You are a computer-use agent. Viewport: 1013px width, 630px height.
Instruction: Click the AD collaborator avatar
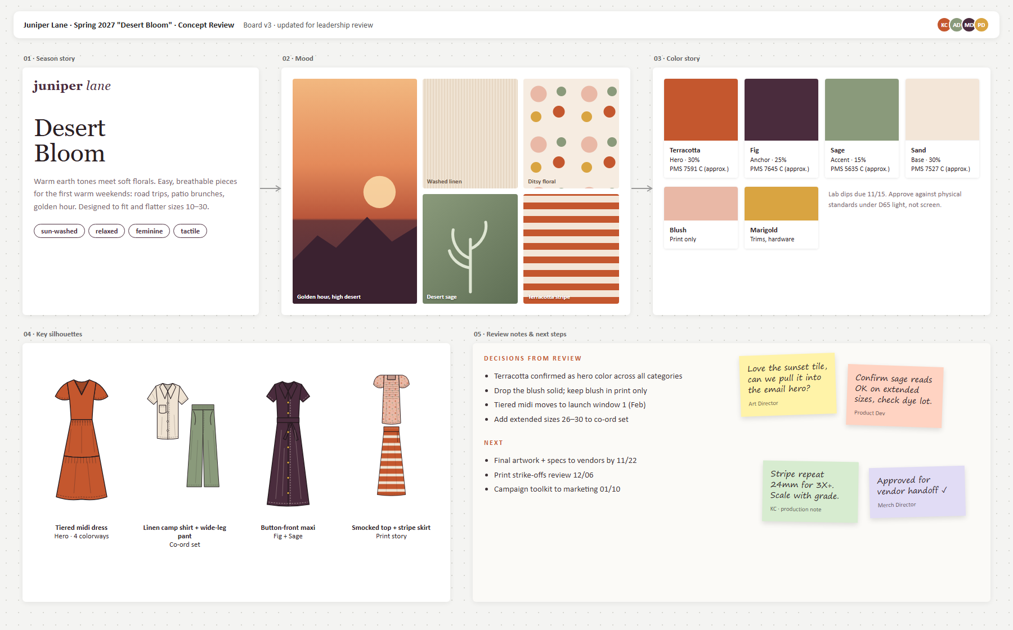(956, 25)
